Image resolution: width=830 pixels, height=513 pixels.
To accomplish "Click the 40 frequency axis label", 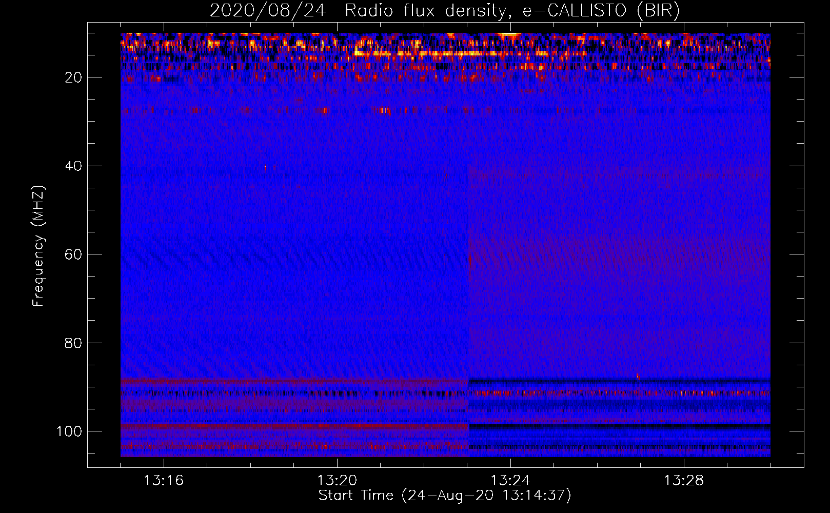I will (x=73, y=166).
